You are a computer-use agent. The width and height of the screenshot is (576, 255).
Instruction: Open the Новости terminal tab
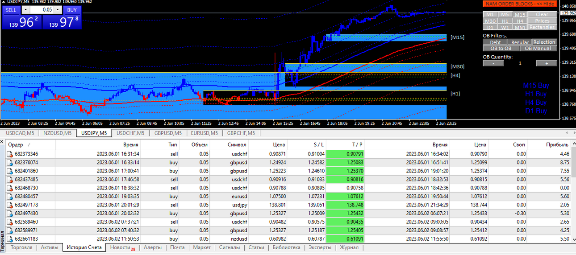[122, 247]
